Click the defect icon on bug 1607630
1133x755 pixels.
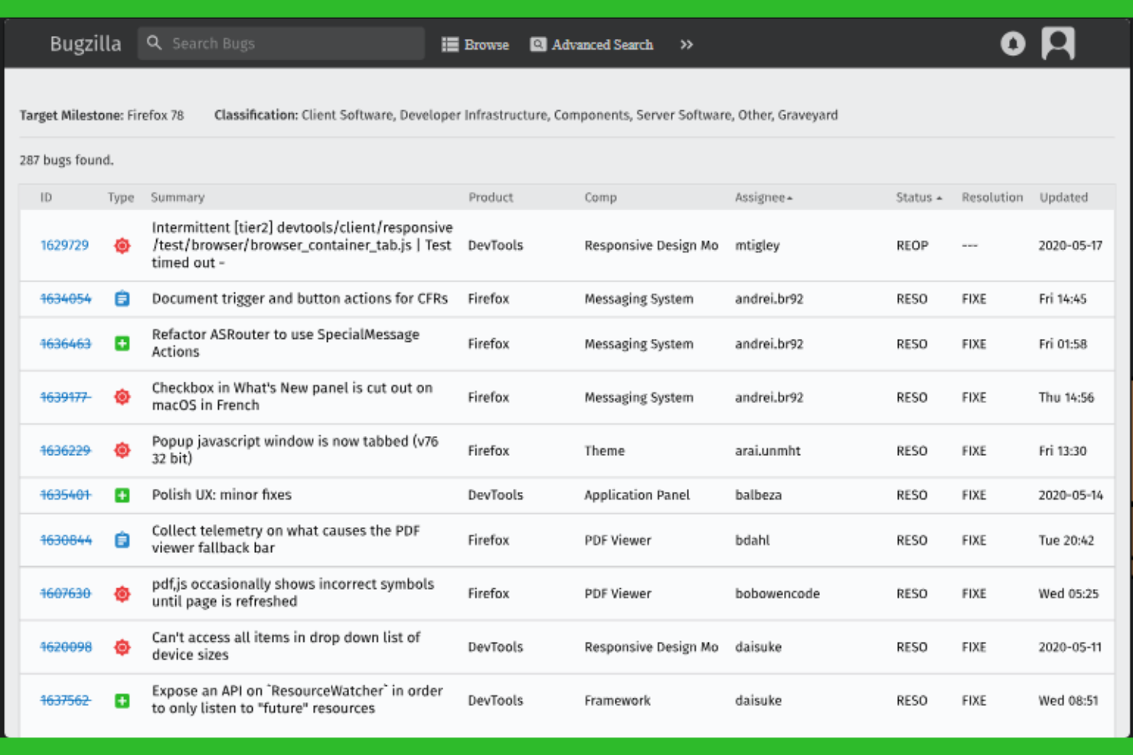[x=122, y=593]
